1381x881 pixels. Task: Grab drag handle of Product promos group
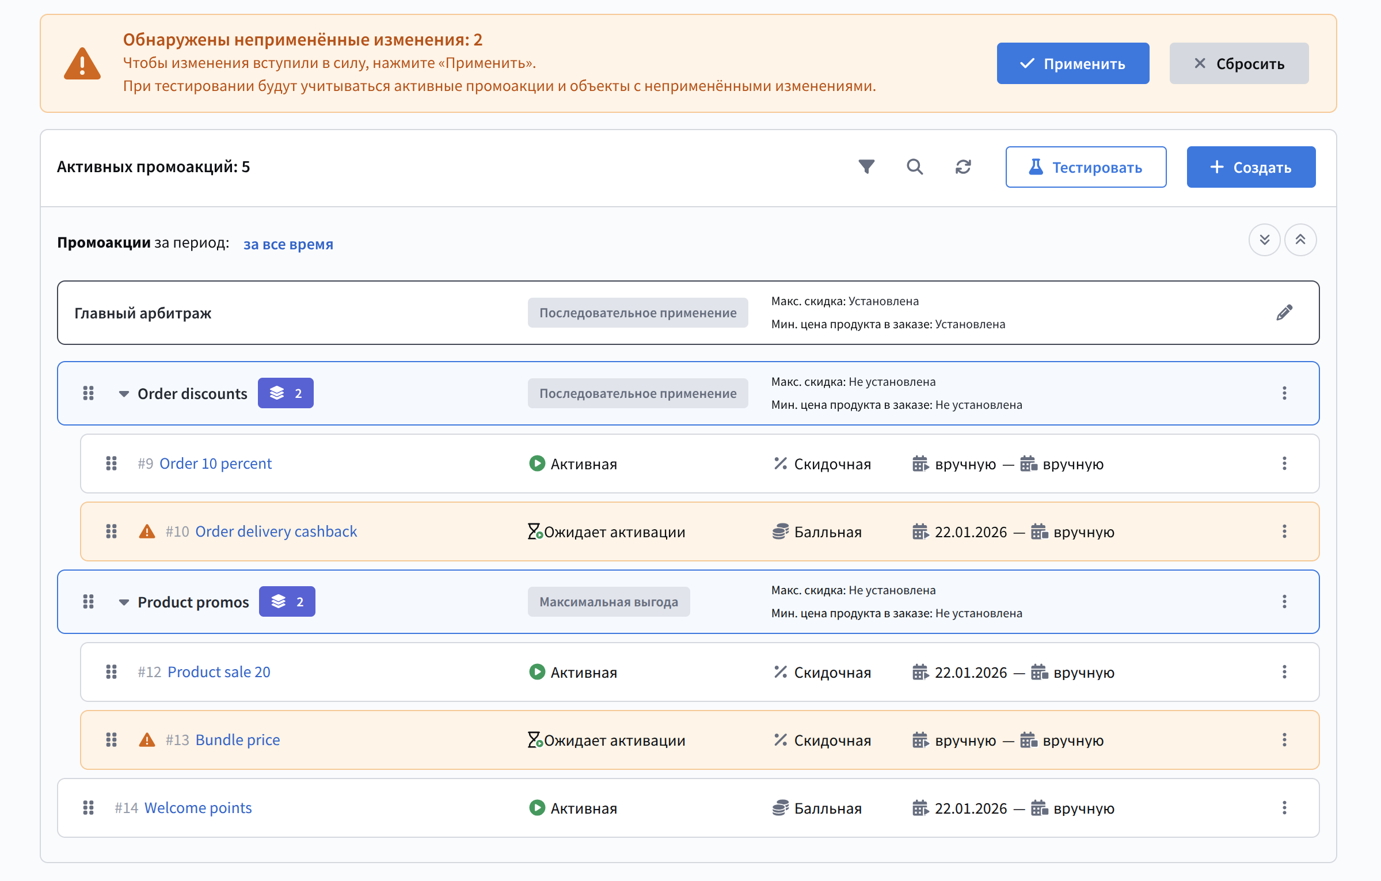pyautogui.click(x=88, y=602)
